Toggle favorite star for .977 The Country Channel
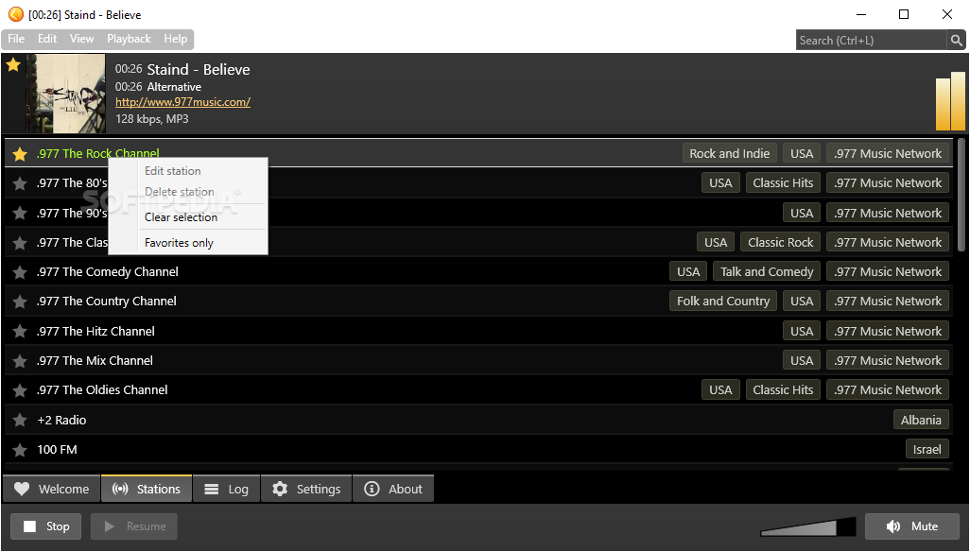The width and height of the screenshot is (970, 552). tap(20, 302)
